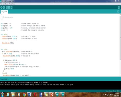This screenshot has width=121, height=97.
Task: Open Windows Media Player taskbar icon
Action: pos(19,95)
